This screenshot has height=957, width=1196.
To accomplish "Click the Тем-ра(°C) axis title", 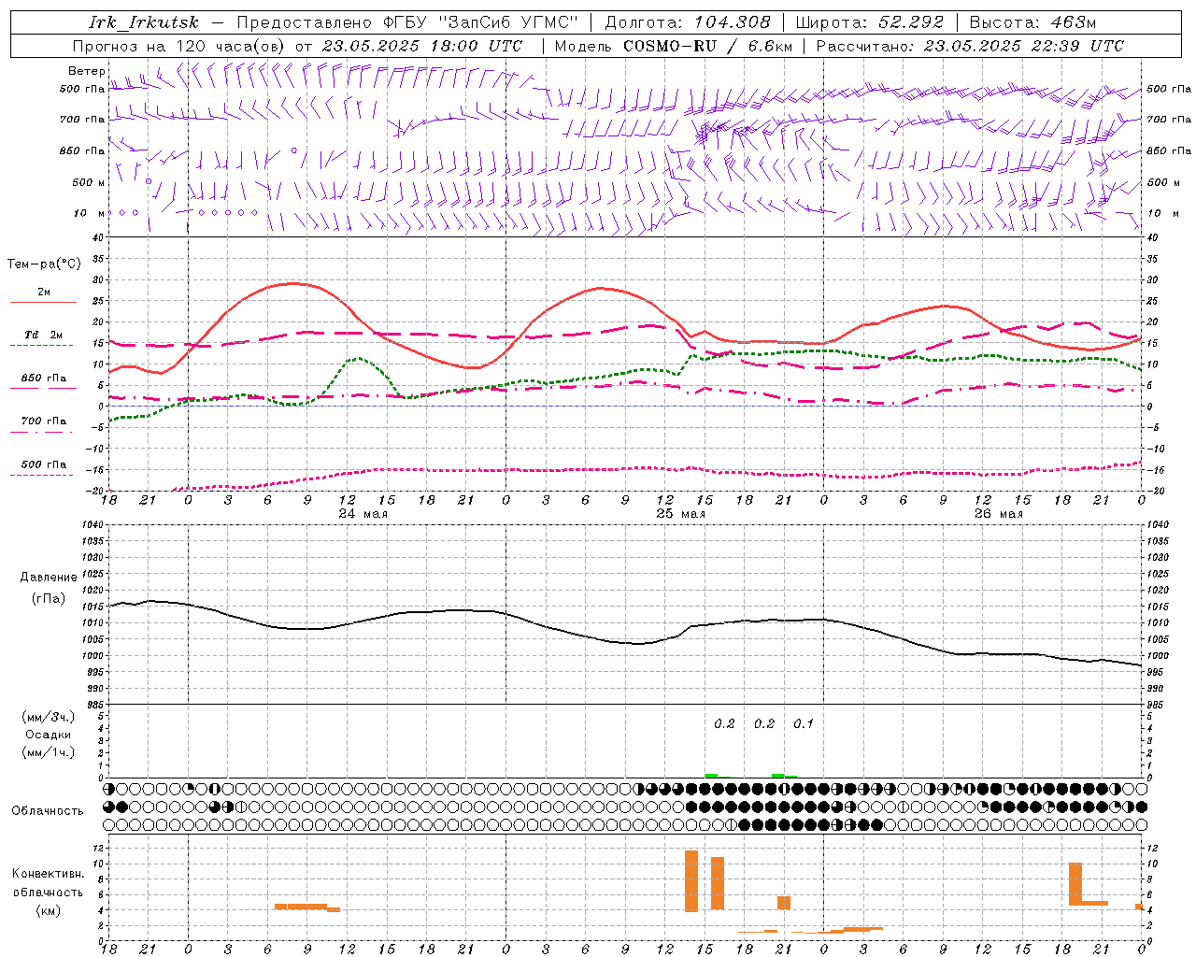I will coord(44,264).
